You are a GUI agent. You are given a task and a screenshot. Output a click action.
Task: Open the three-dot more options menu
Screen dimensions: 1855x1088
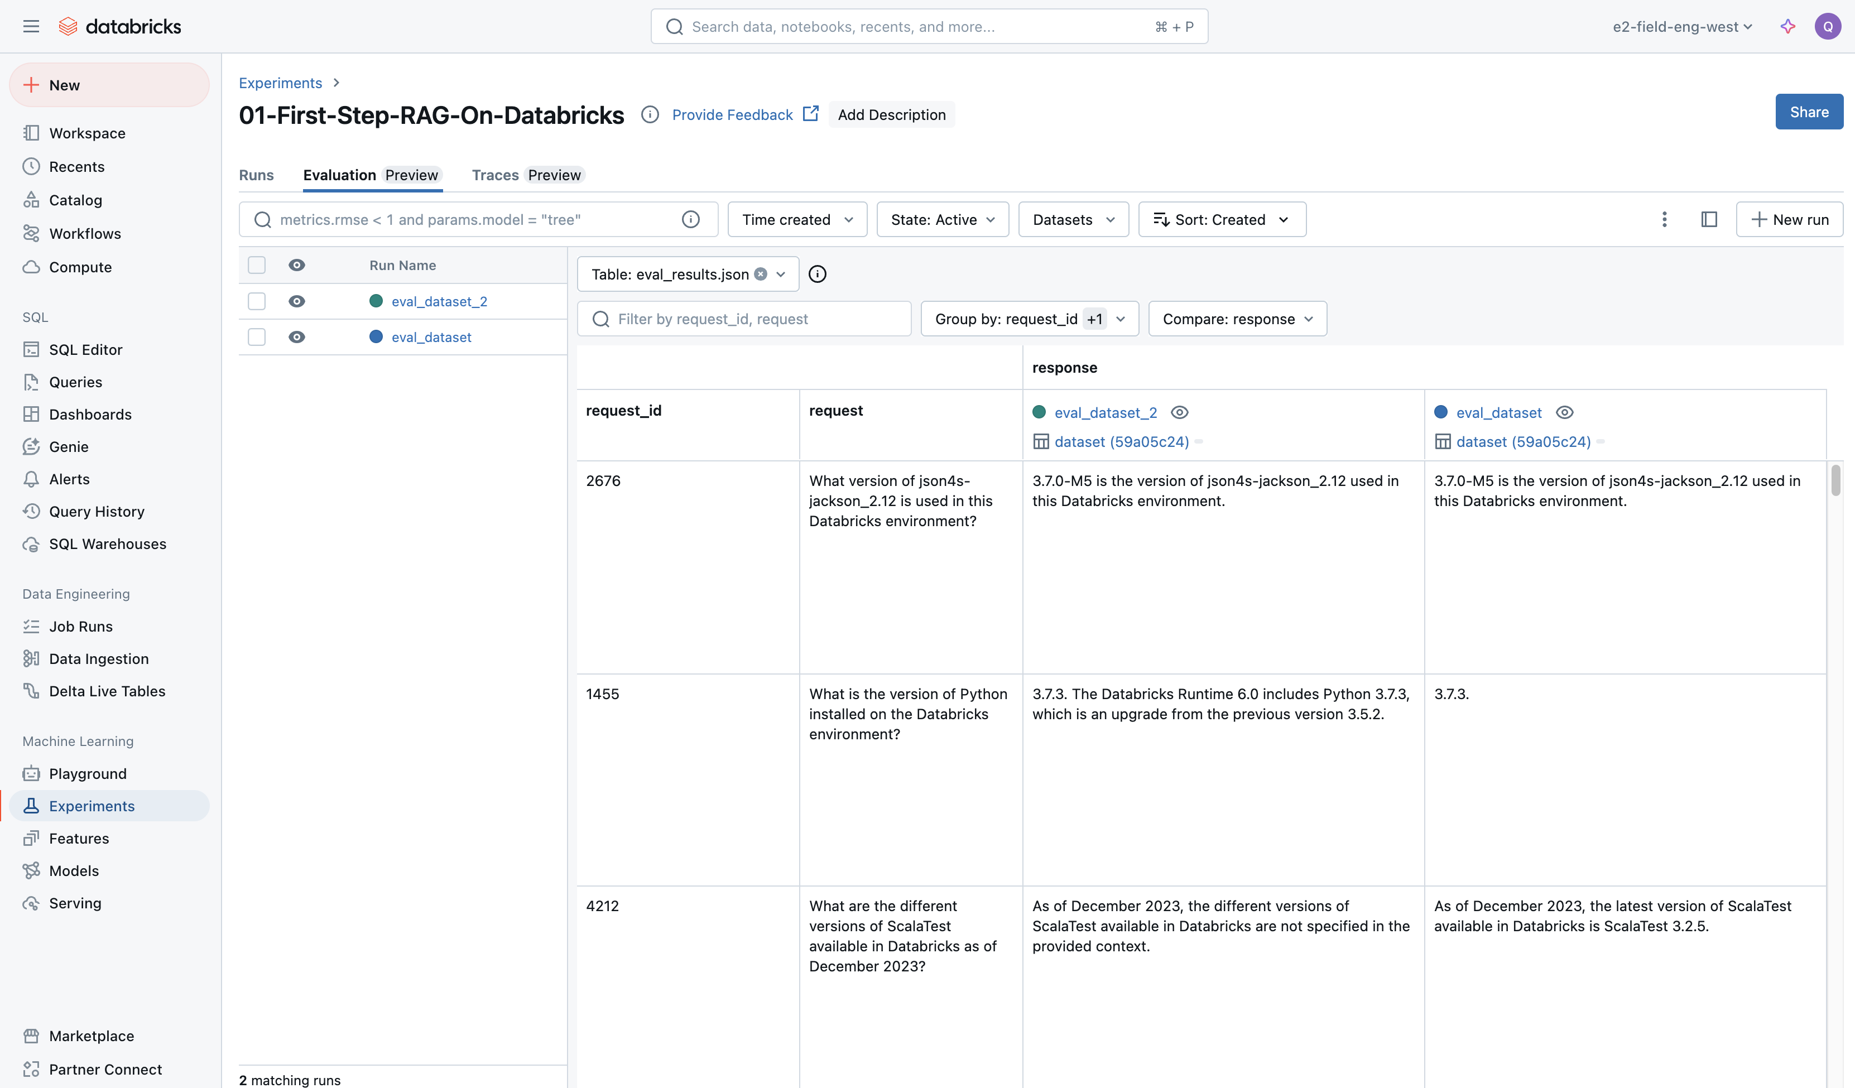point(1664,219)
